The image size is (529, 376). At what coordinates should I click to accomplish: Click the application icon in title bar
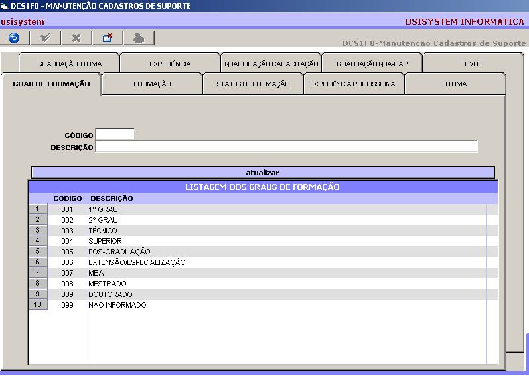pyautogui.click(x=5, y=6)
